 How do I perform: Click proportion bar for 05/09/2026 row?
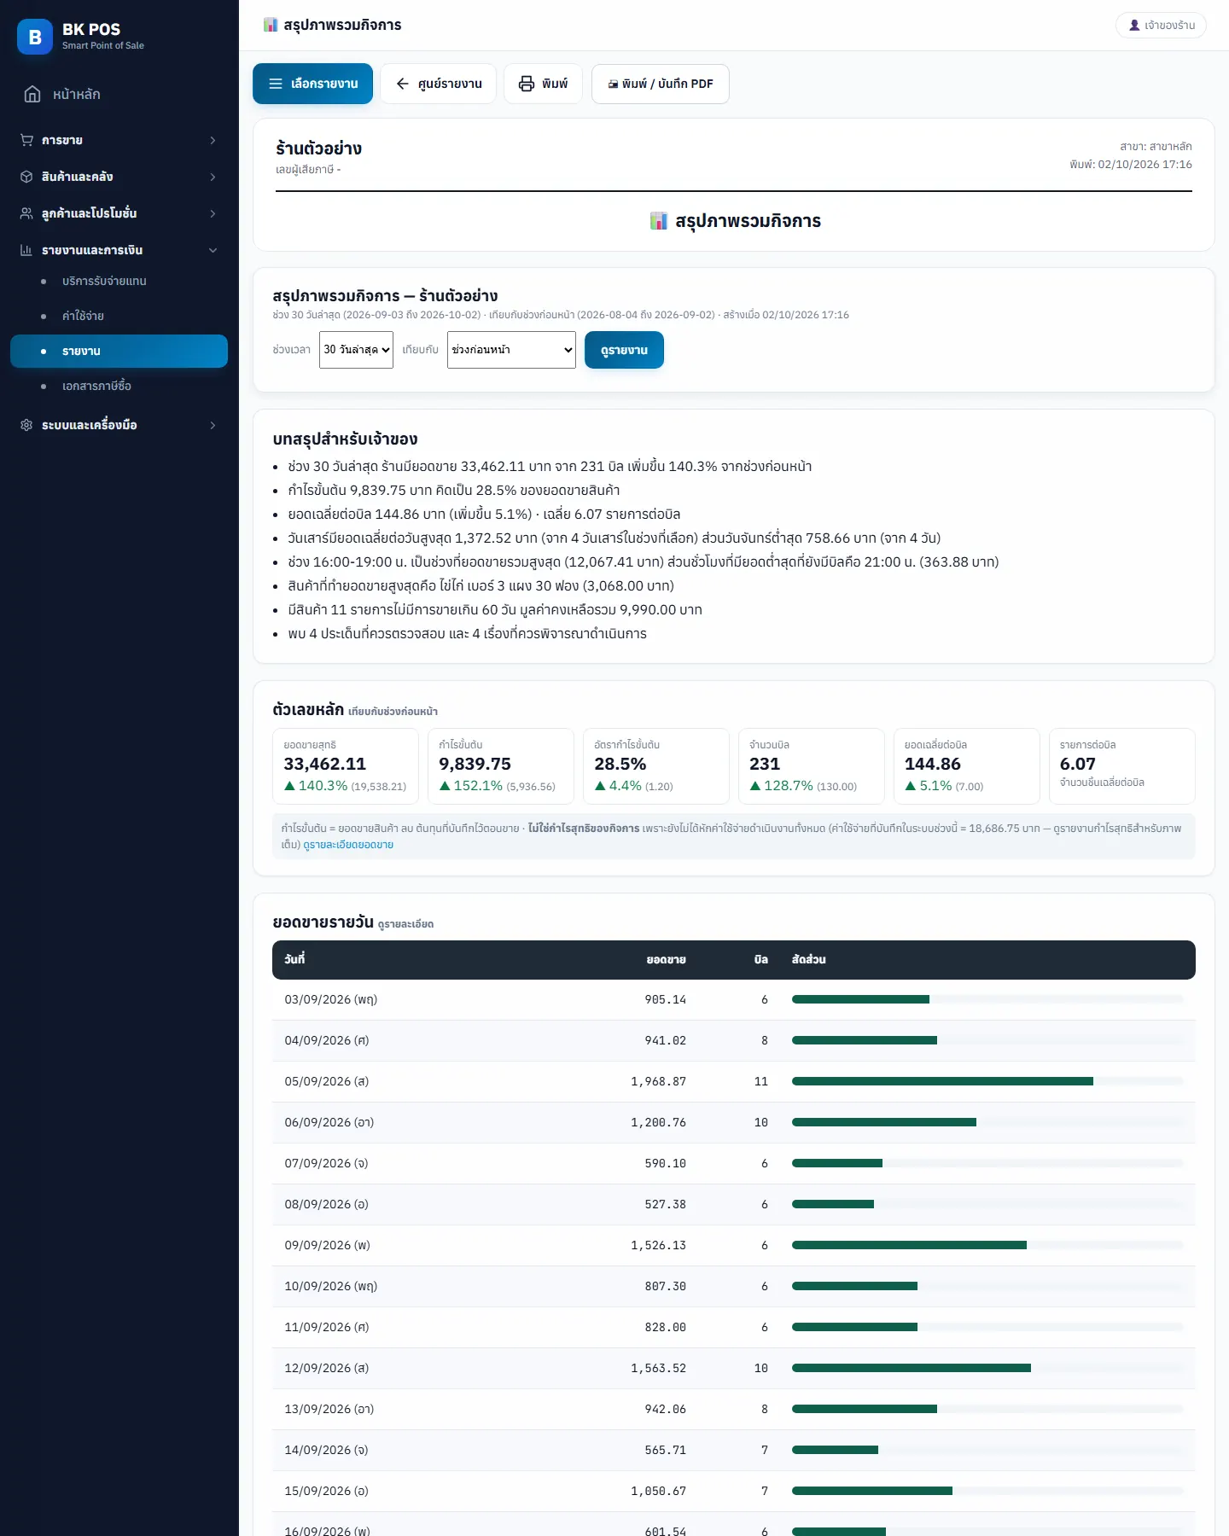[987, 1081]
